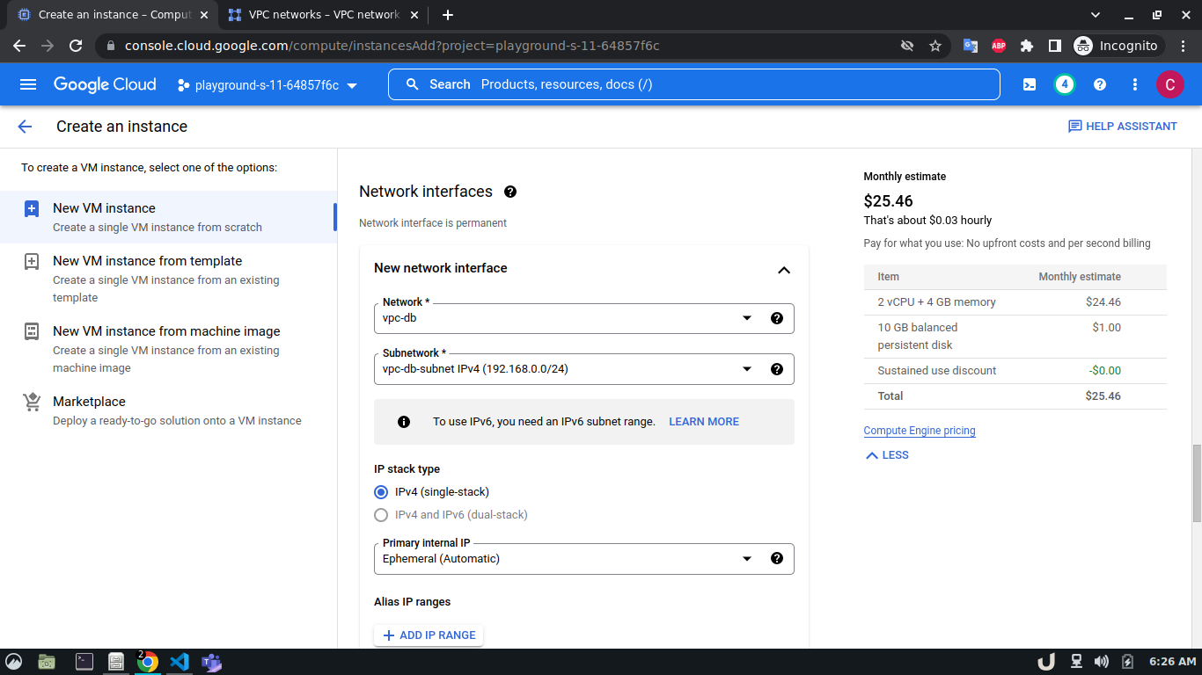
Task: Collapse the estimate using LESS
Action: [887, 455]
